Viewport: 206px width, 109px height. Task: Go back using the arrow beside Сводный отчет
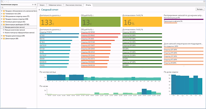pyautogui.click(x=39, y=10)
